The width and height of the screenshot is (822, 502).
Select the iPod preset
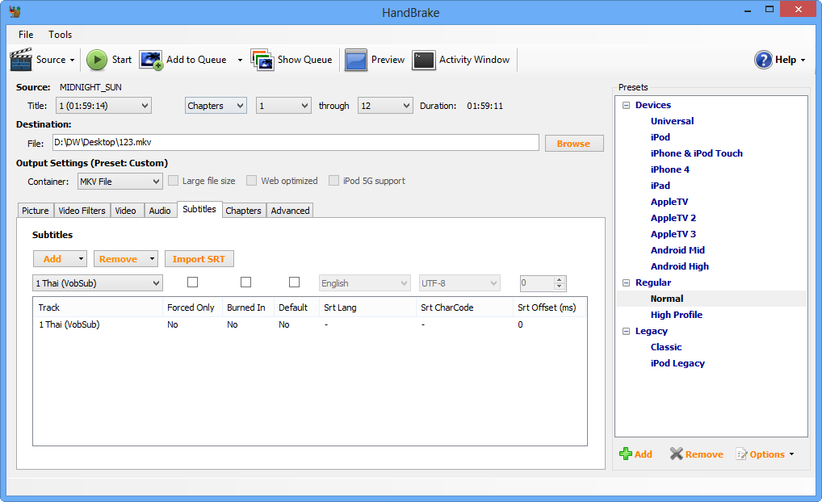click(x=660, y=137)
